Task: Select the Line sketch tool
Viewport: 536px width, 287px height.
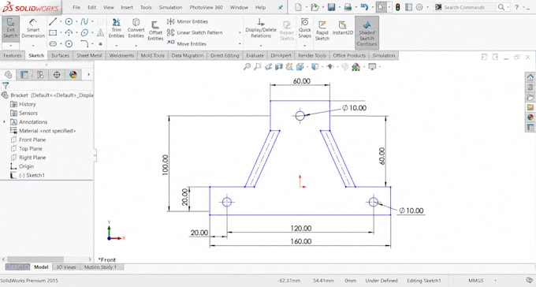Action: (53, 22)
